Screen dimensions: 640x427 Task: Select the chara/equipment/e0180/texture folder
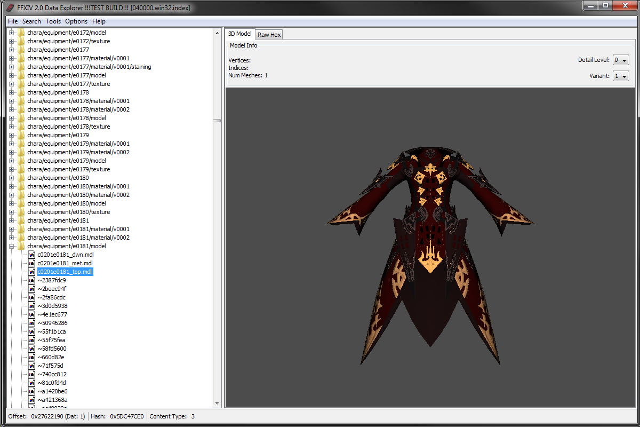tap(69, 212)
